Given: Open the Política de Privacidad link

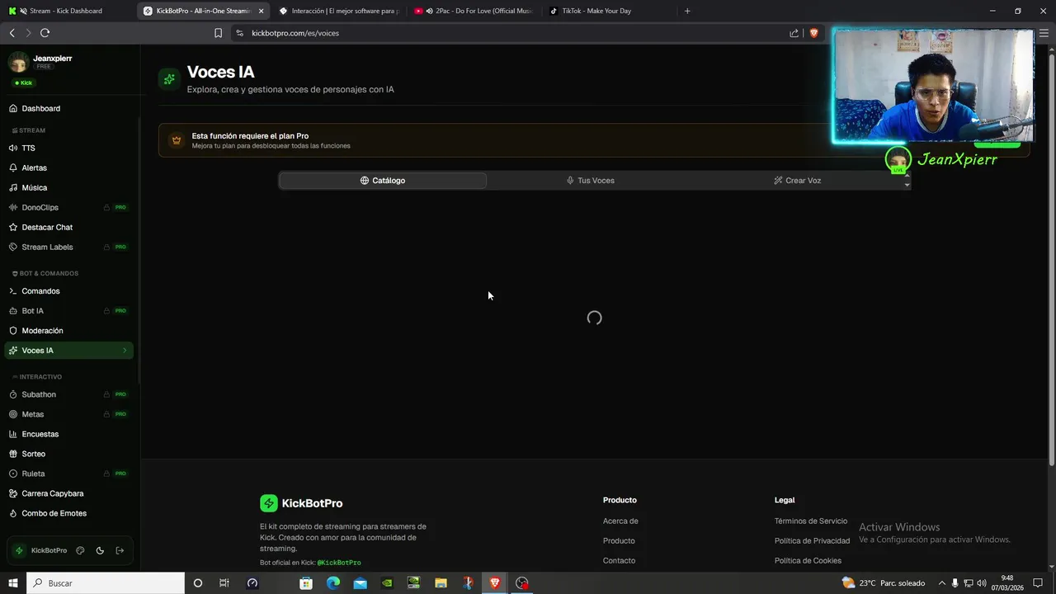Looking at the screenshot, I should 812,541.
